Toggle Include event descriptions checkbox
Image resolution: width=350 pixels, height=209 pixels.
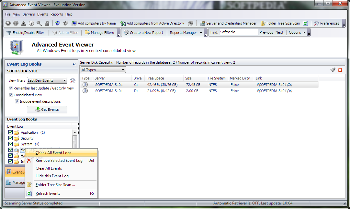pos(17,101)
